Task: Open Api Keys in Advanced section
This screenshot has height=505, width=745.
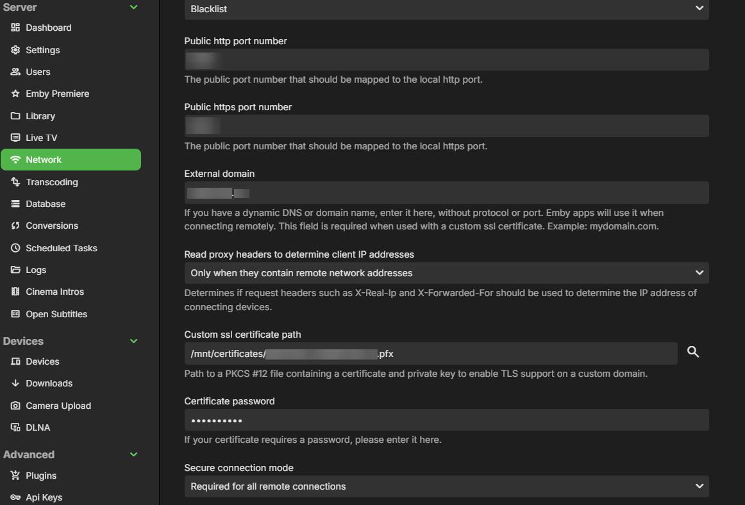Action: [44, 497]
